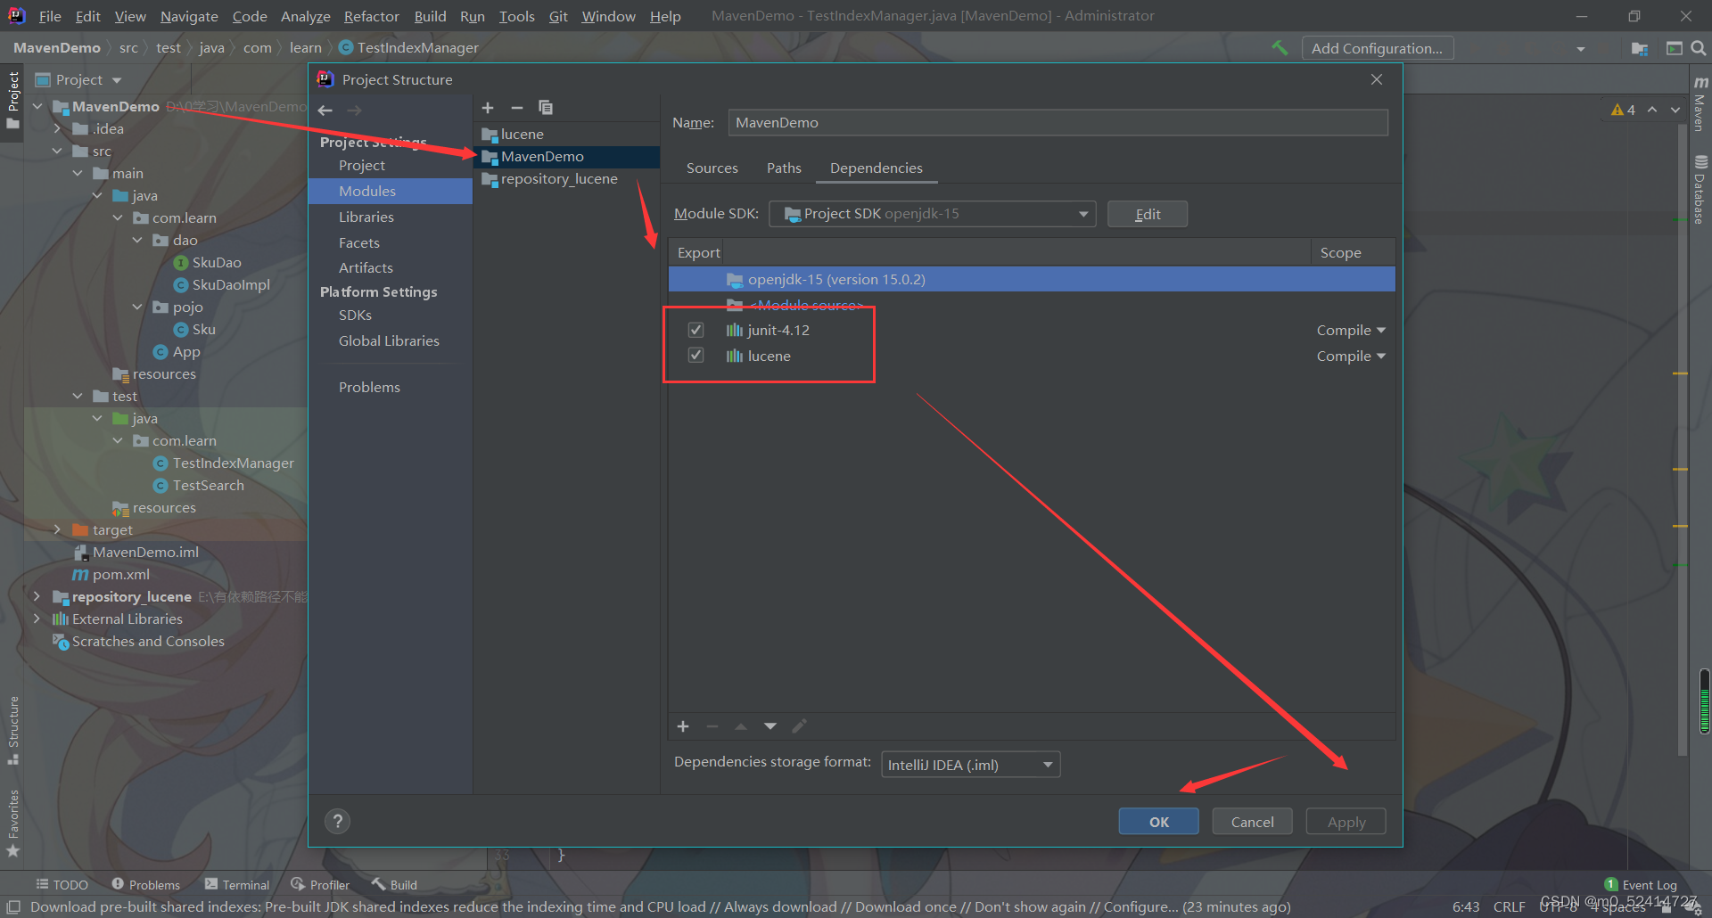Click the search everywhere magnifier icon

[x=1699, y=47]
